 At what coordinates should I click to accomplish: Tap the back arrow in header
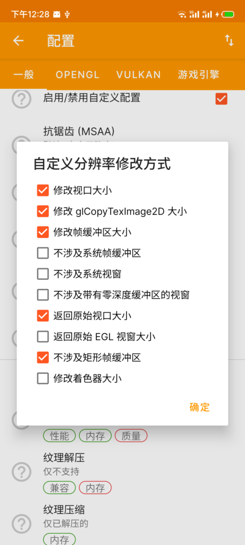pos(19,40)
